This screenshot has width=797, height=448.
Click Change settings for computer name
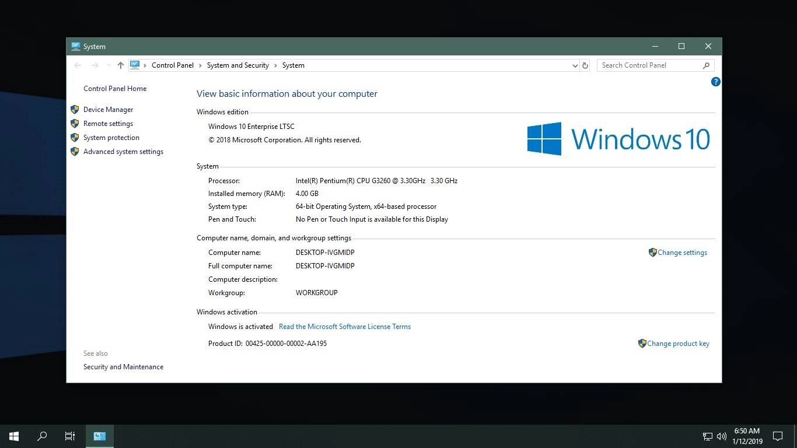[682, 253]
